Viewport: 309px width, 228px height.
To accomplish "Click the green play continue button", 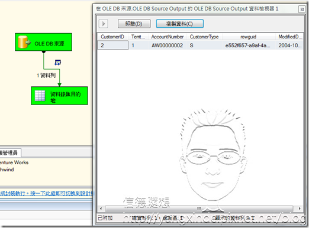I will [104, 24].
